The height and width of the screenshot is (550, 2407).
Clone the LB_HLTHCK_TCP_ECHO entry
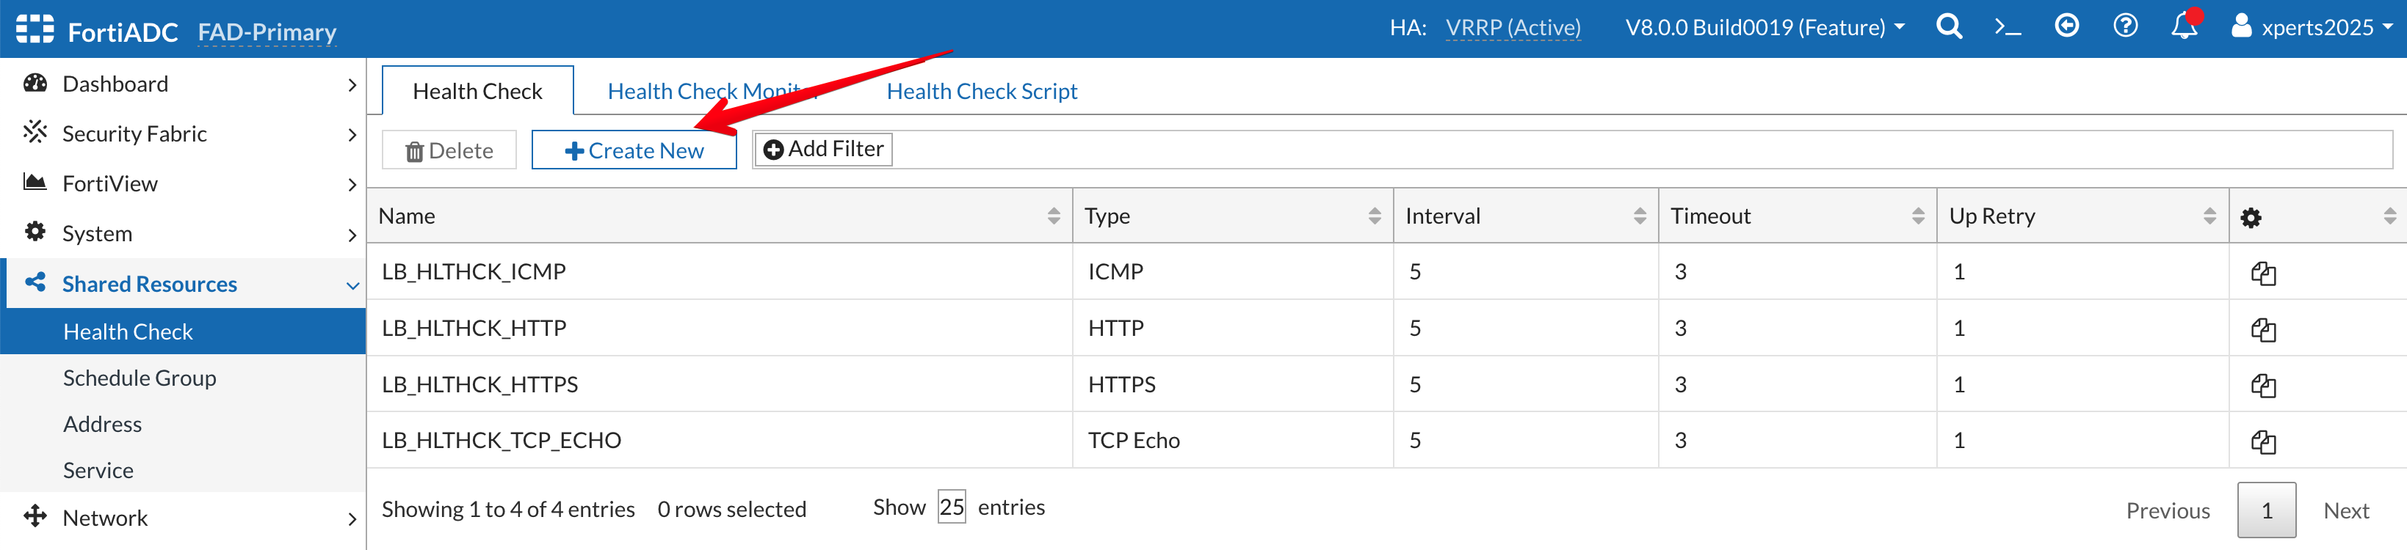(2262, 441)
